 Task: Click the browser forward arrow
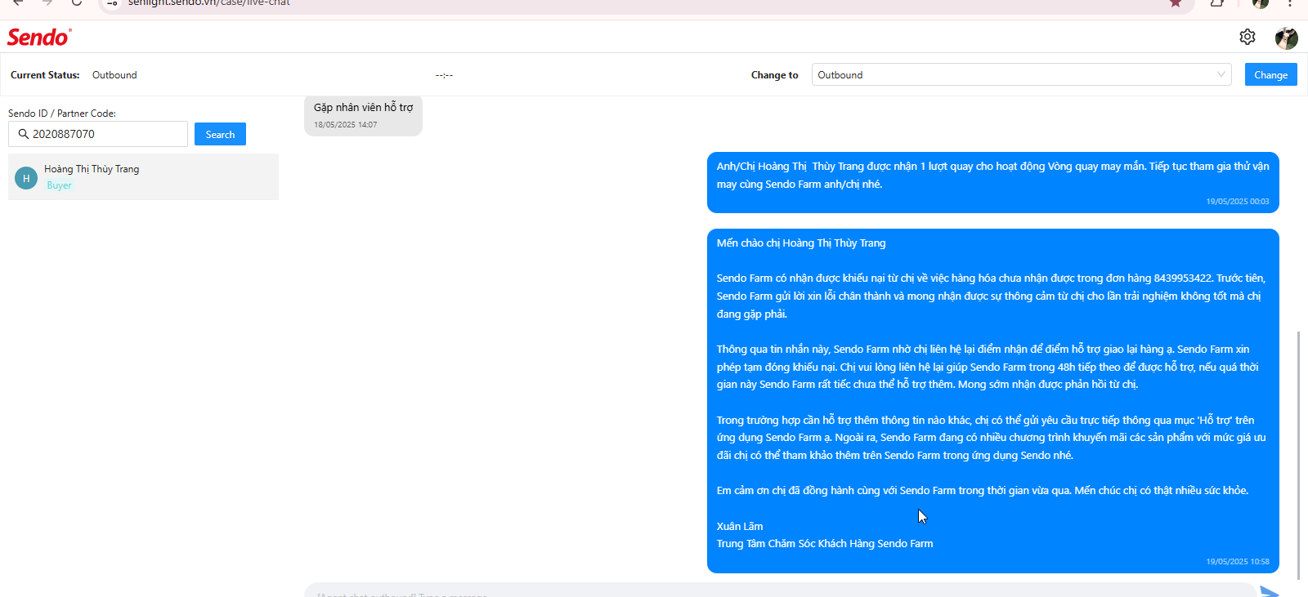coord(47,3)
